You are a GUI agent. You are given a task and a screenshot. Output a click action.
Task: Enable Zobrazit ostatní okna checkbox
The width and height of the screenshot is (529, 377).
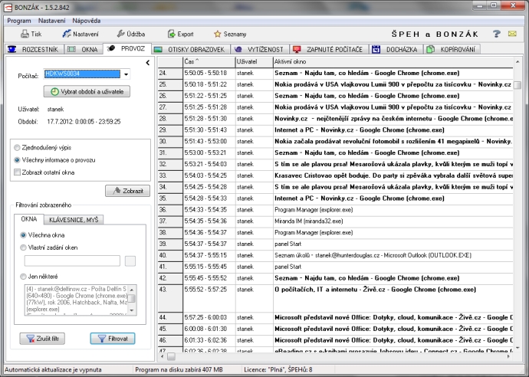coord(17,172)
